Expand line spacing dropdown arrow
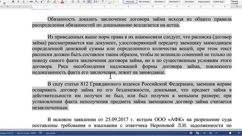The image size is (242, 136). pos(98,2)
